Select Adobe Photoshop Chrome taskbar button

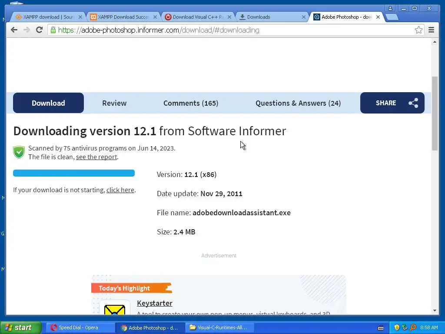tap(150, 327)
